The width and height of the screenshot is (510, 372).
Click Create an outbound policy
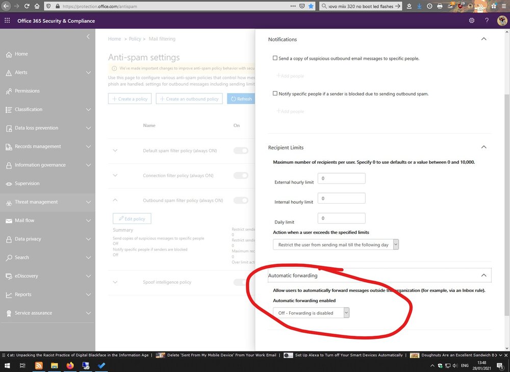pos(189,98)
